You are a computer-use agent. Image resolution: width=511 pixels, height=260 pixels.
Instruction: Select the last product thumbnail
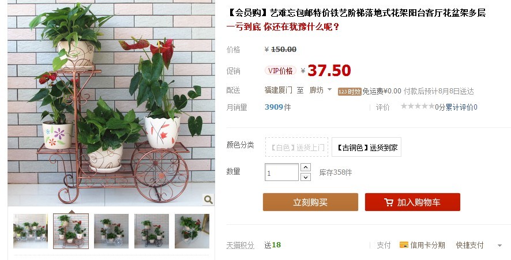pos(192,231)
